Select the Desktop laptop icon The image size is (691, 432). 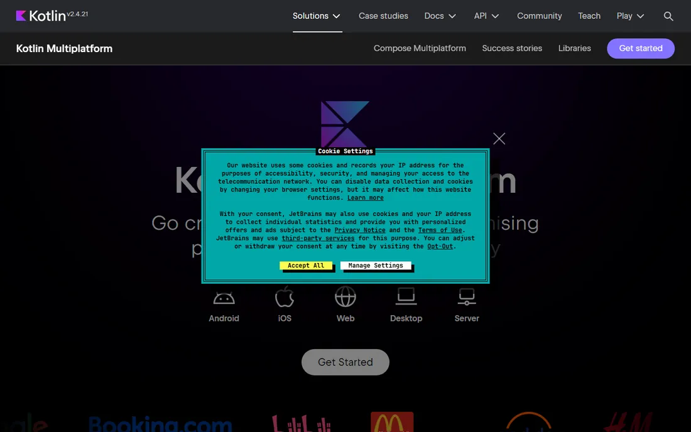click(406, 296)
